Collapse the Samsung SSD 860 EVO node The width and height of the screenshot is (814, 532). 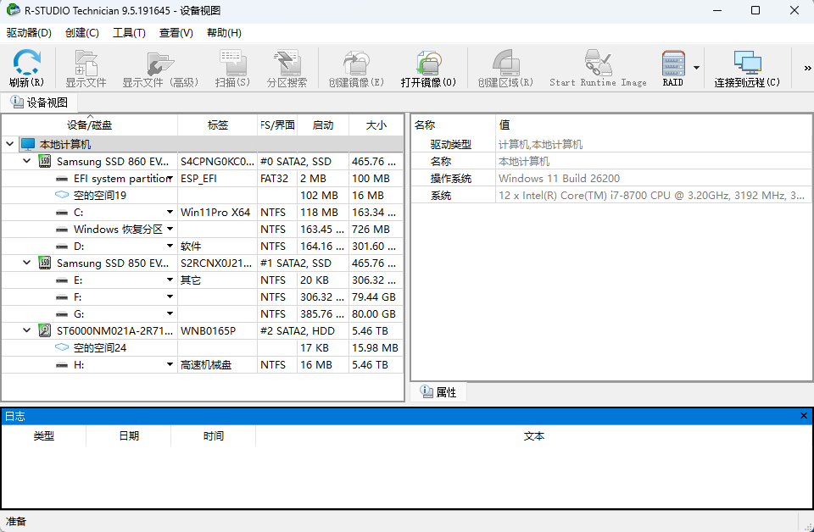point(26,161)
